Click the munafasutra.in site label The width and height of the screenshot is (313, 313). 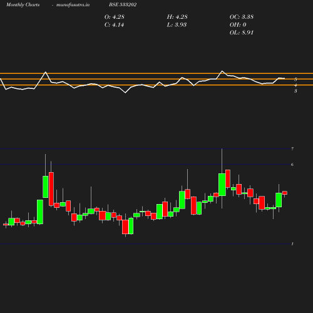pyautogui.click(x=73, y=5)
